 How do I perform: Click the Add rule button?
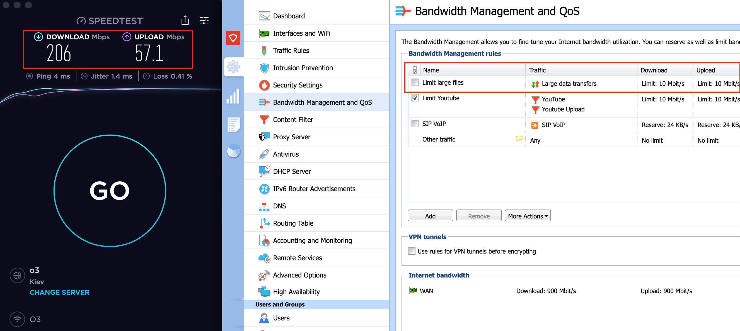pyautogui.click(x=430, y=216)
